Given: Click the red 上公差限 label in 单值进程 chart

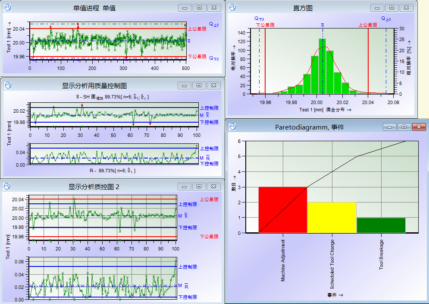Looking at the screenshot, I should (197, 29).
